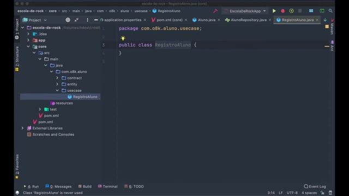Expand the test folder
The image size is (349, 196).
[40, 109]
